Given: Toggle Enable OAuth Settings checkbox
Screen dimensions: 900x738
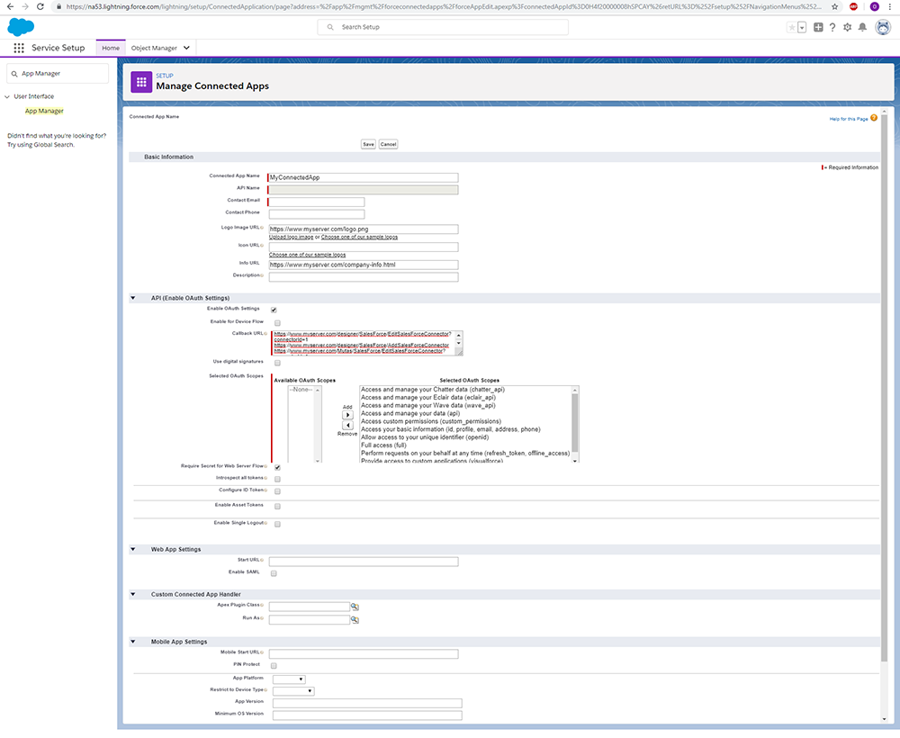Looking at the screenshot, I should (274, 310).
